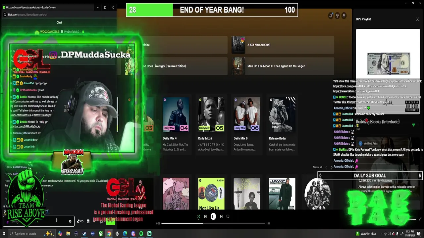Open Microsoft Edge from the taskbar
Screen dimensions: 424x238
click(125, 234)
